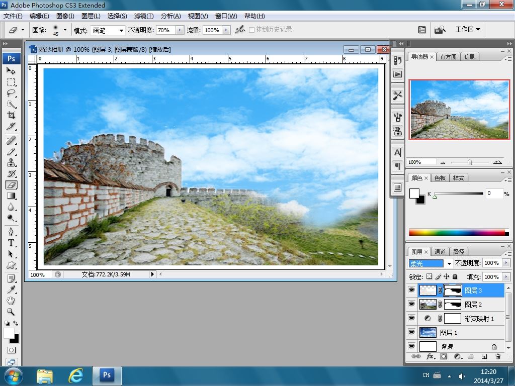The width and height of the screenshot is (515, 386).
Task: Open the tool preset picker arrow
Action: [x=23, y=30]
